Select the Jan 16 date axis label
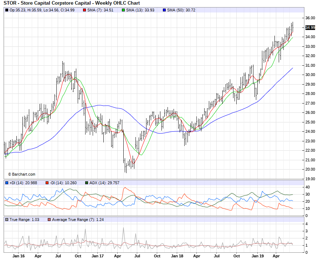Viewport: 319px width, 267px height. pyautogui.click(x=19, y=256)
